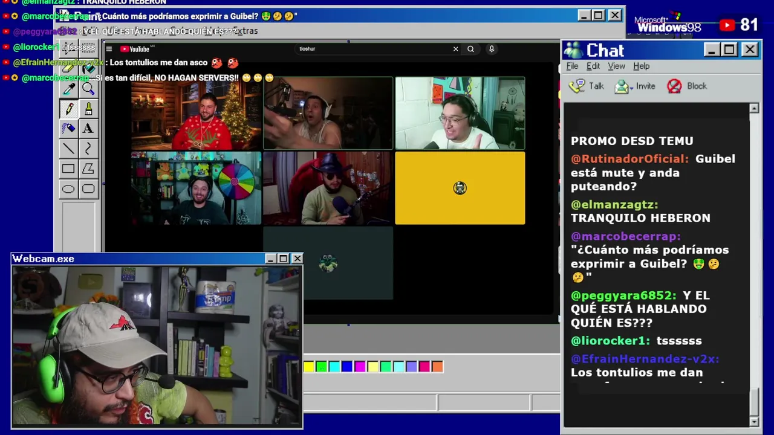Select the Rectangle shape tool
The image size is (774, 435).
tap(68, 169)
